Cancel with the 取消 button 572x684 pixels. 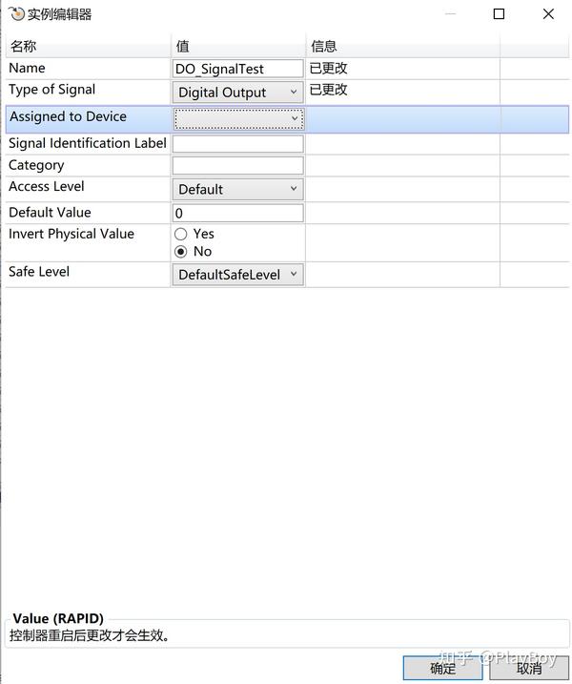click(x=529, y=668)
